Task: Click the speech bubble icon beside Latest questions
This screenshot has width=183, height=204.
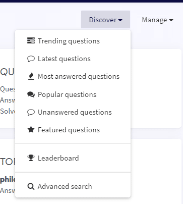Action: click(x=31, y=59)
